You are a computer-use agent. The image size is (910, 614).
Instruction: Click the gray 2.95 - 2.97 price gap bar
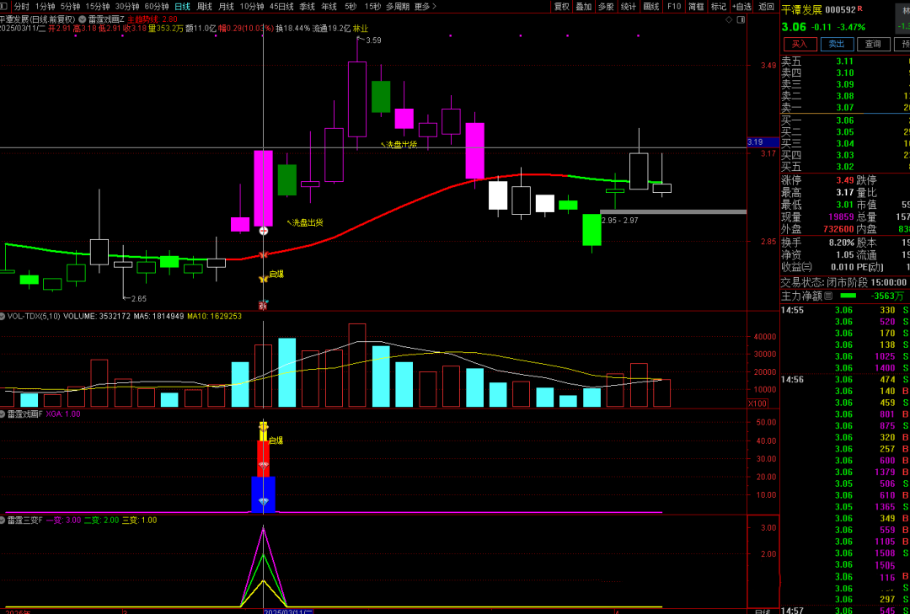click(672, 211)
